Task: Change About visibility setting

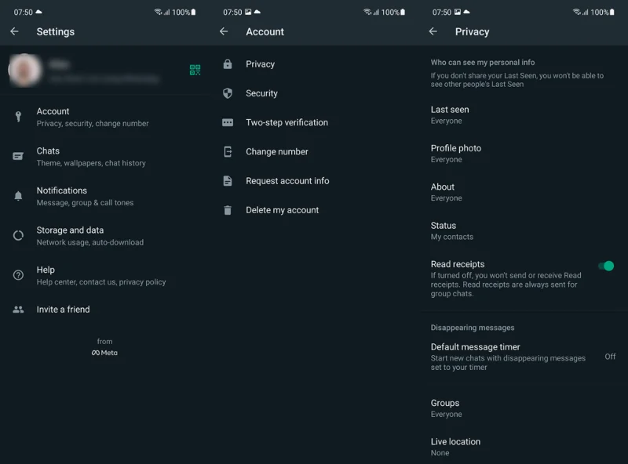Action: click(524, 192)
